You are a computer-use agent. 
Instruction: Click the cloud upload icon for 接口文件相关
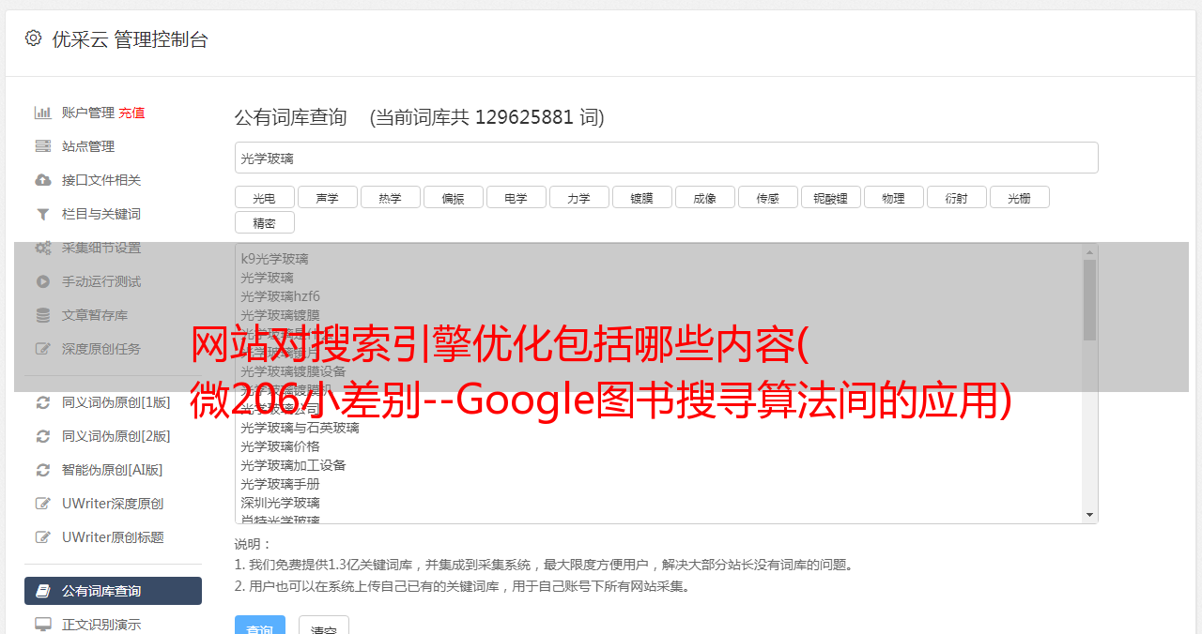click(x=43, y=180)
